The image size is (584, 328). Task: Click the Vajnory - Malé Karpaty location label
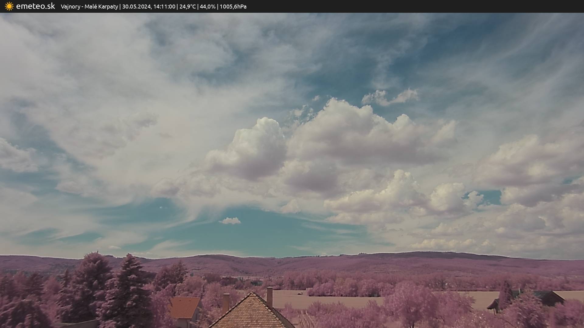click(x=89, y=7)
